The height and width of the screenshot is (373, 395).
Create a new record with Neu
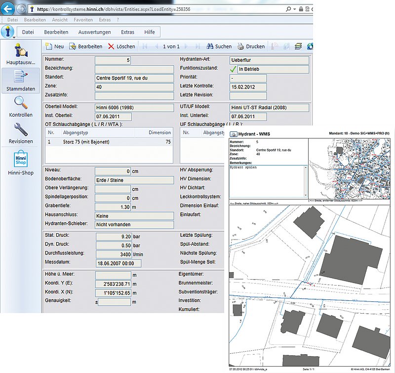click(x=55, y=46)
